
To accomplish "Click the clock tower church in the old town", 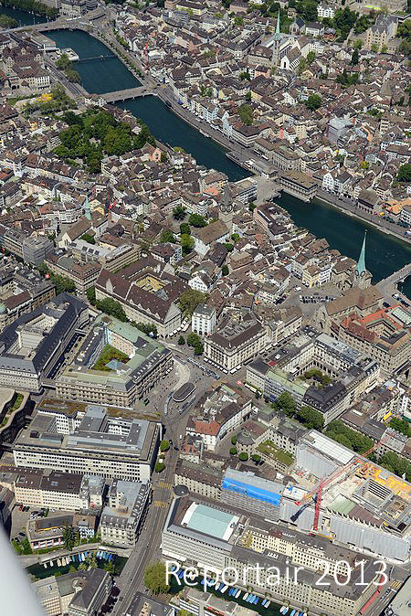I will click(227, 206).
